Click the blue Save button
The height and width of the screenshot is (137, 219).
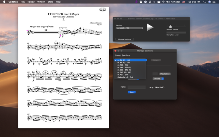[131, 92]
